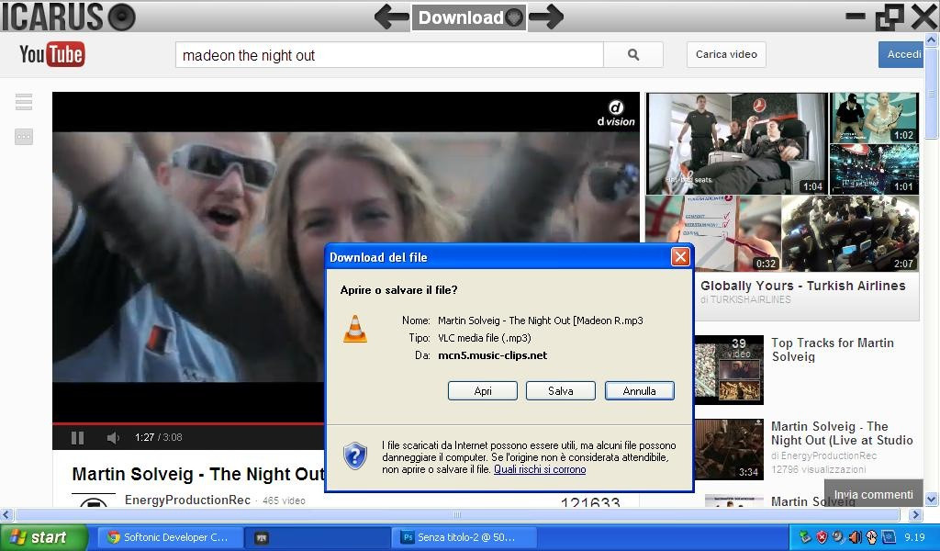Open 'The Night Out (Live at Studio' video link
This screenshot has height=551, width=940.
pos(842,433)
